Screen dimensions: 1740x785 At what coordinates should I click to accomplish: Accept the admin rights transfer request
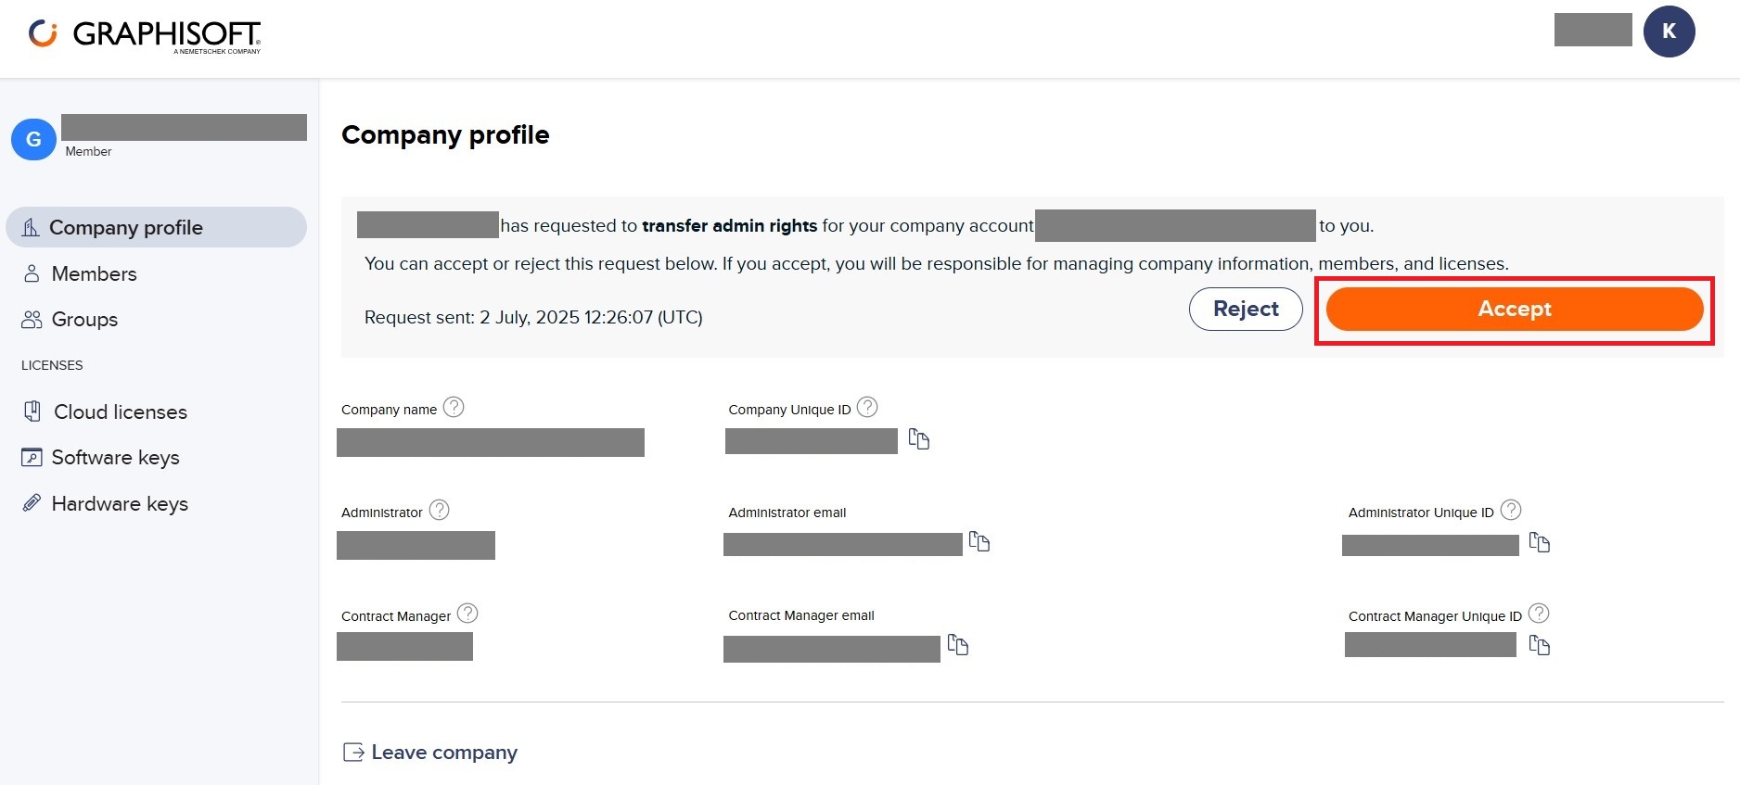[1514, 310]
